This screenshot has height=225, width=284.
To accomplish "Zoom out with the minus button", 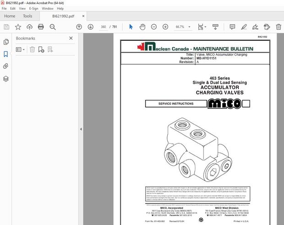I will tap(154, 27).
